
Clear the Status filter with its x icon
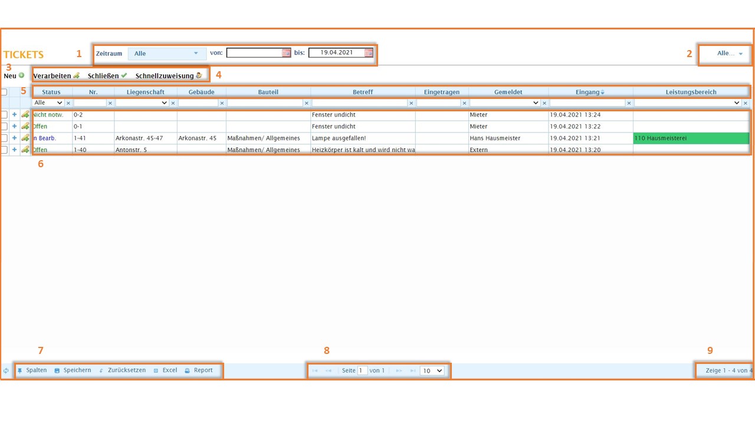pyautogui.click(x=68, y=103)
